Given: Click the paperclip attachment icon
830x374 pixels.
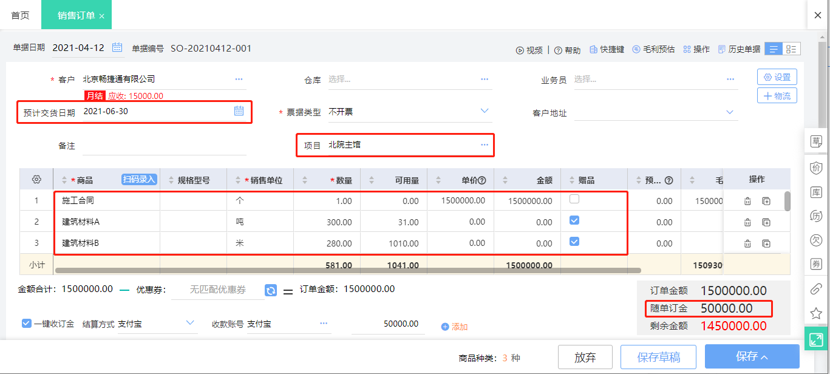Looking at the screenshot, I should (817, 289).
